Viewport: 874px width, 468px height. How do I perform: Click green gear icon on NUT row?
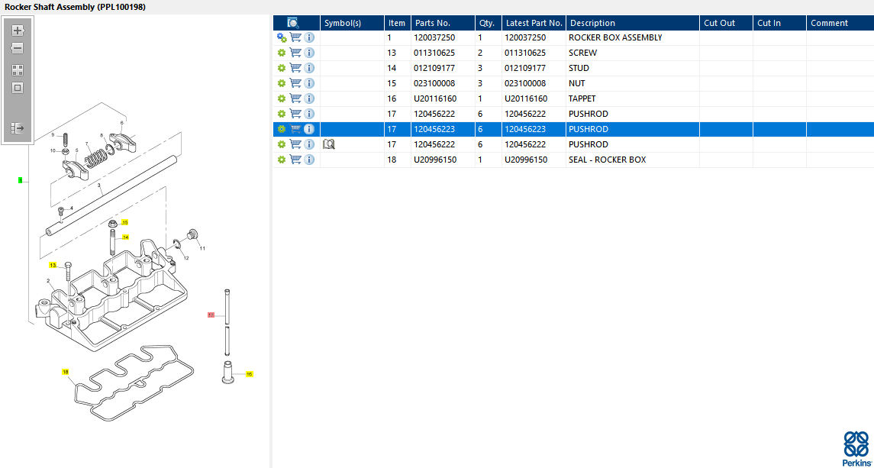click(282, 84)
